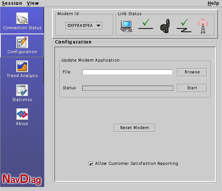This screenshot has width=222, height=191.
Task: Open the About sidebar icon
Action: [x=22, y=115]
